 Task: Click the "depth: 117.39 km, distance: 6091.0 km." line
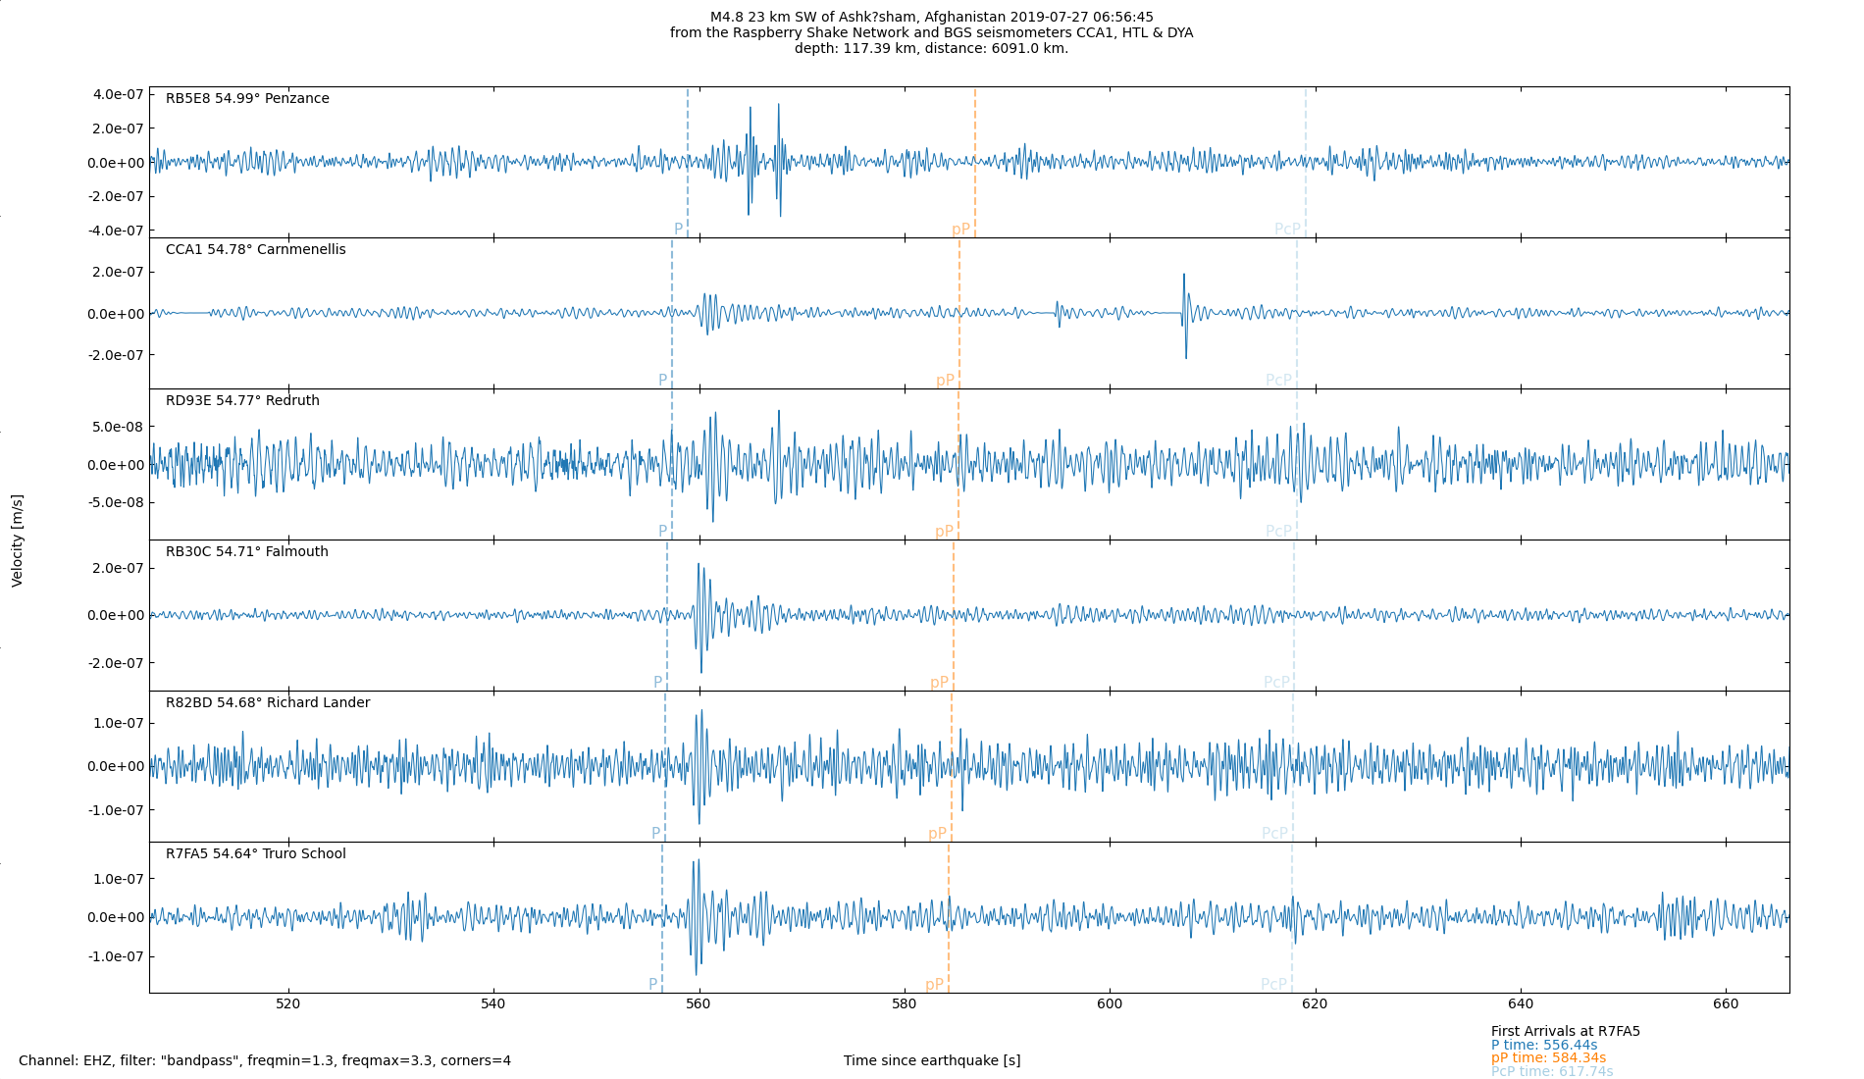coord(931,48)
